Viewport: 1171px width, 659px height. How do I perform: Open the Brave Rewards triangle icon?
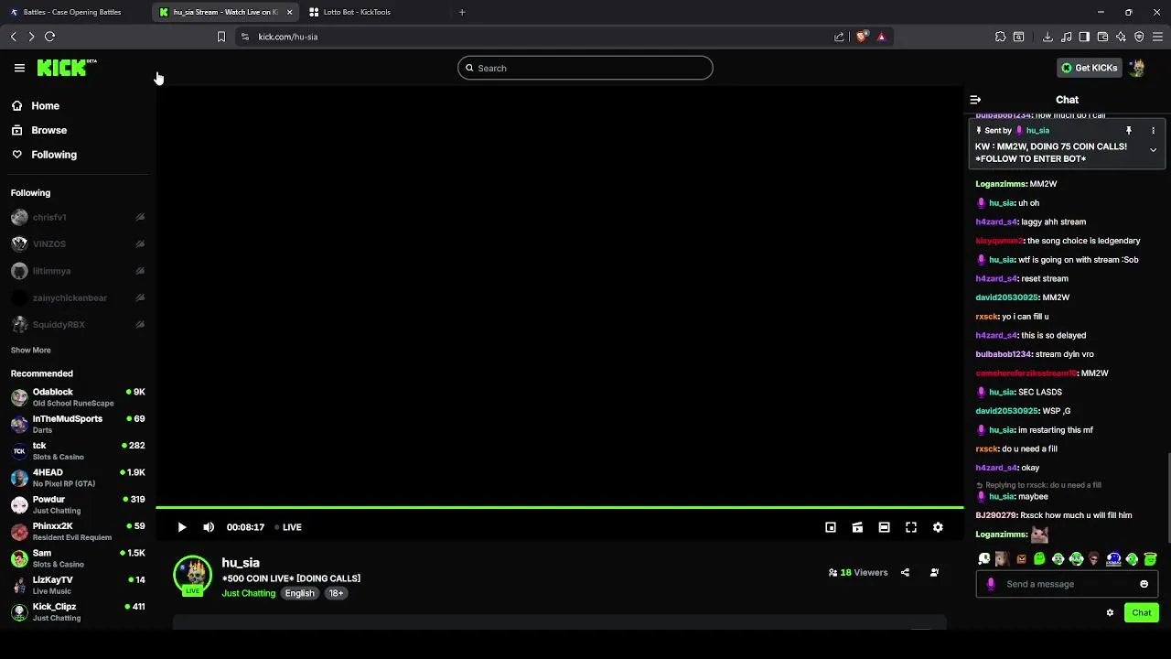point(881,37)
